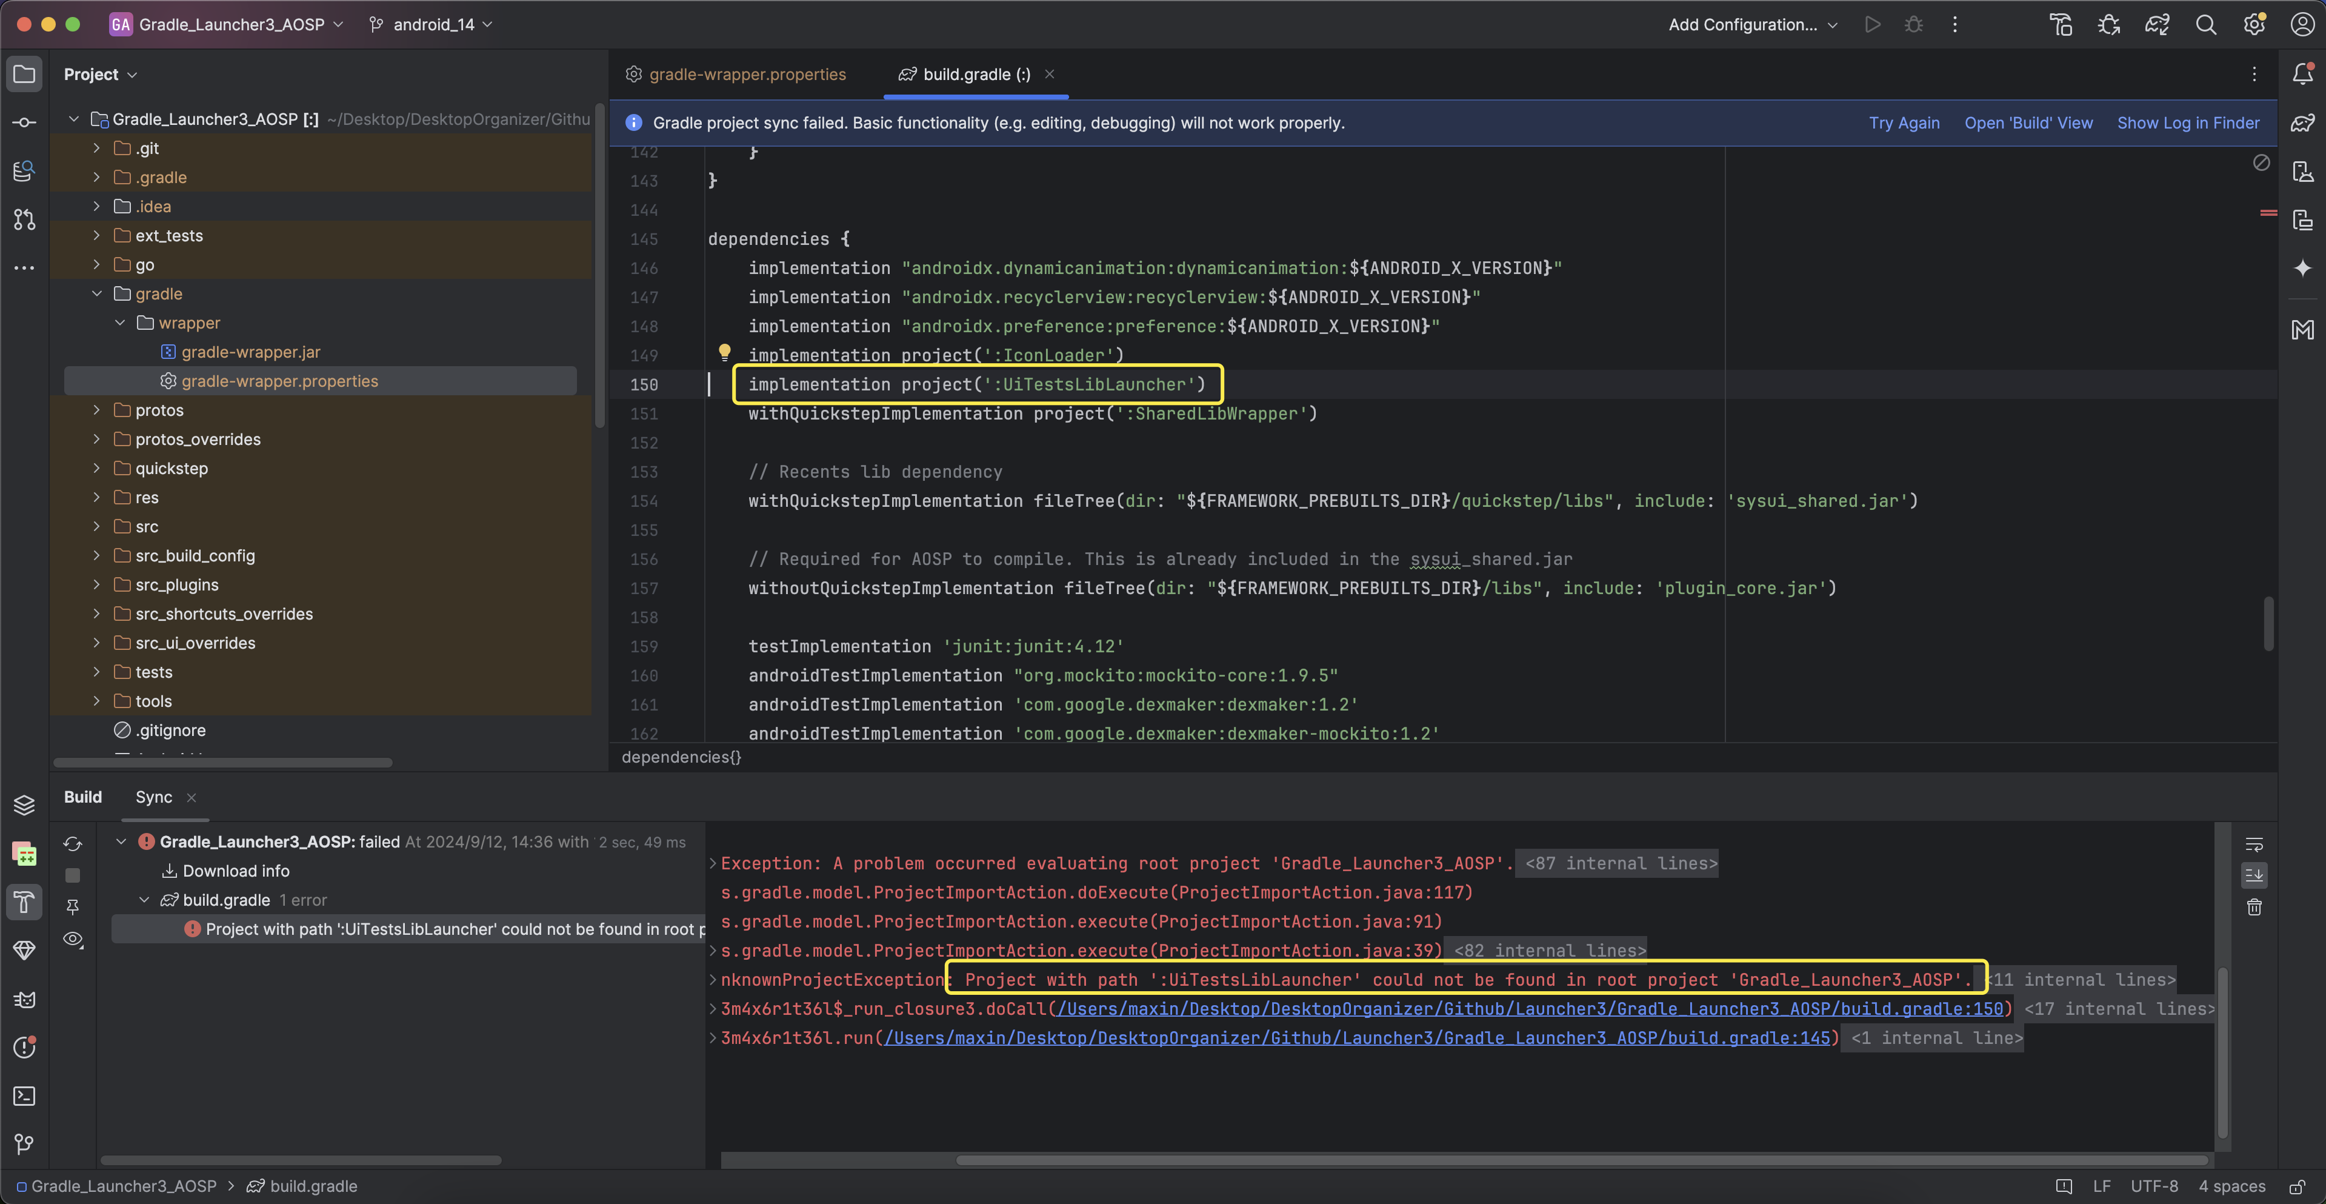Screen dimensions: 2326x1204
Task: Open the Notifications bell icon
Action: coord(2302,74)
